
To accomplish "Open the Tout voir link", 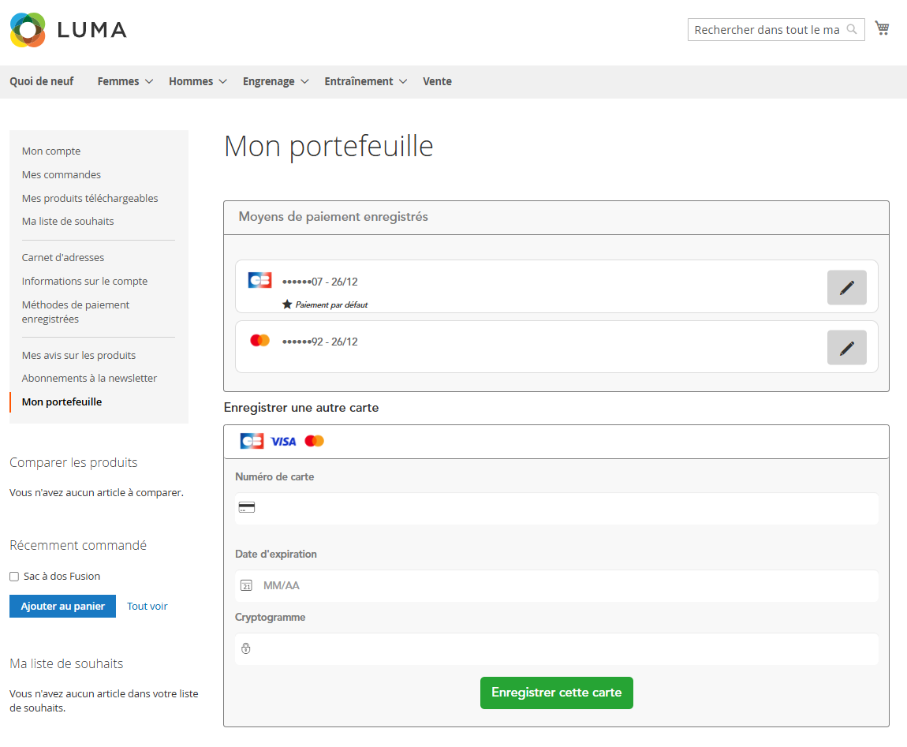I will pos(147,607).
